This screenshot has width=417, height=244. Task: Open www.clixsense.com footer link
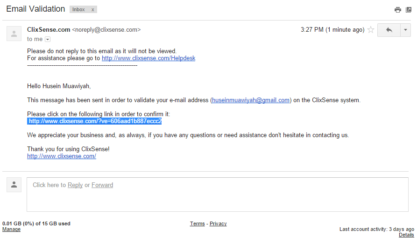tap(62, 156)
